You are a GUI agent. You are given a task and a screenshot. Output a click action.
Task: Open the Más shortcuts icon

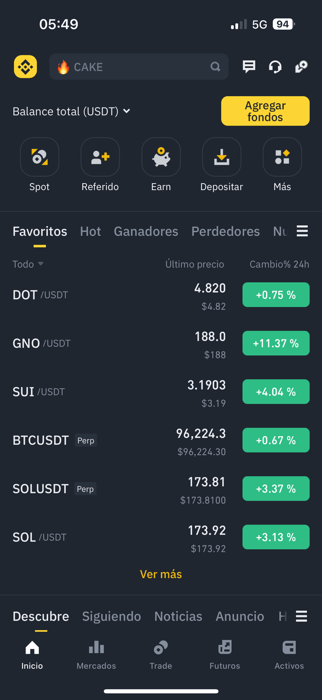[x=282, y=157]
